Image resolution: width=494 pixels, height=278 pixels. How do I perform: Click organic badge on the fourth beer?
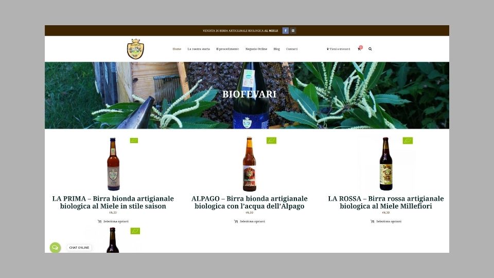point(135,231)
